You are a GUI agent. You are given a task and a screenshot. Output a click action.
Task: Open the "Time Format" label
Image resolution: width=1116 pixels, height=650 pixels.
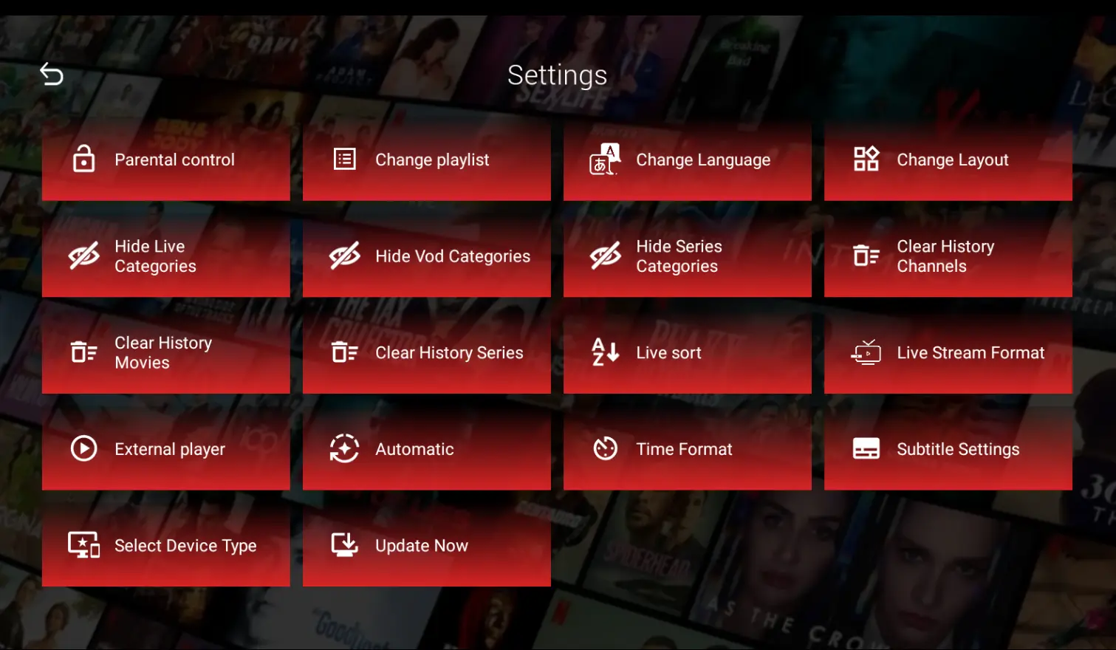684,449
